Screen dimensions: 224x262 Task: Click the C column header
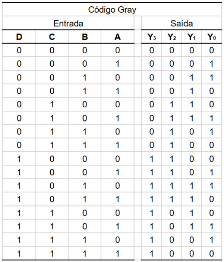click(x=52, y=37)
